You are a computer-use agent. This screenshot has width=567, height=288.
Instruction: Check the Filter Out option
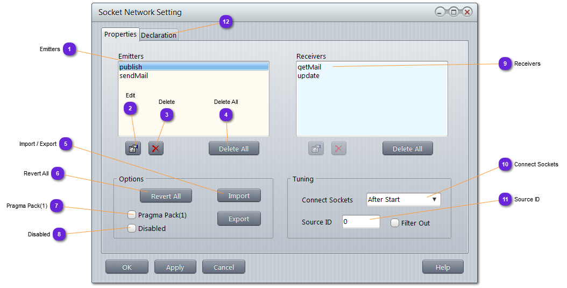click(x=395, y=222)
